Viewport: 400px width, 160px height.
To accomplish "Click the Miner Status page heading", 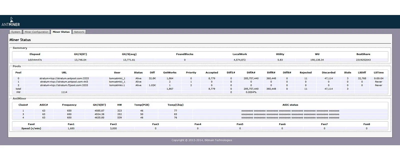I will coord(20,40).
